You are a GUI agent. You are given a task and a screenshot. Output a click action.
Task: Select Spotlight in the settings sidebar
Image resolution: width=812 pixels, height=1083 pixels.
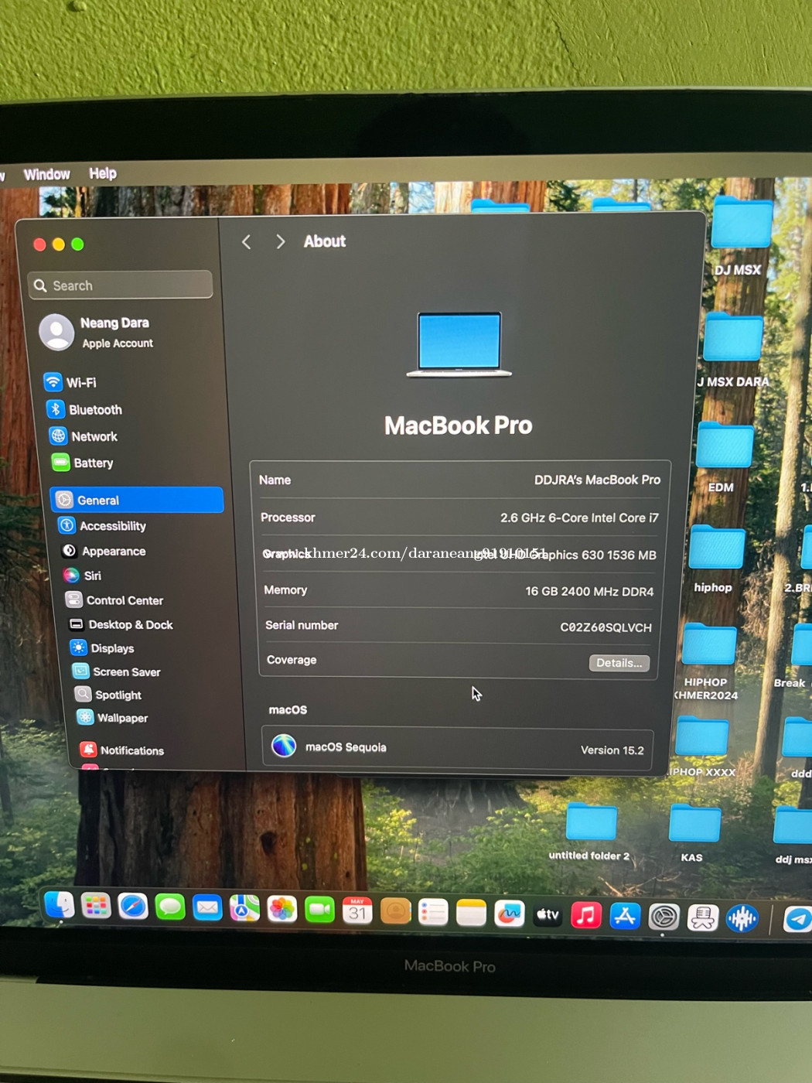[x=108, y=695]
